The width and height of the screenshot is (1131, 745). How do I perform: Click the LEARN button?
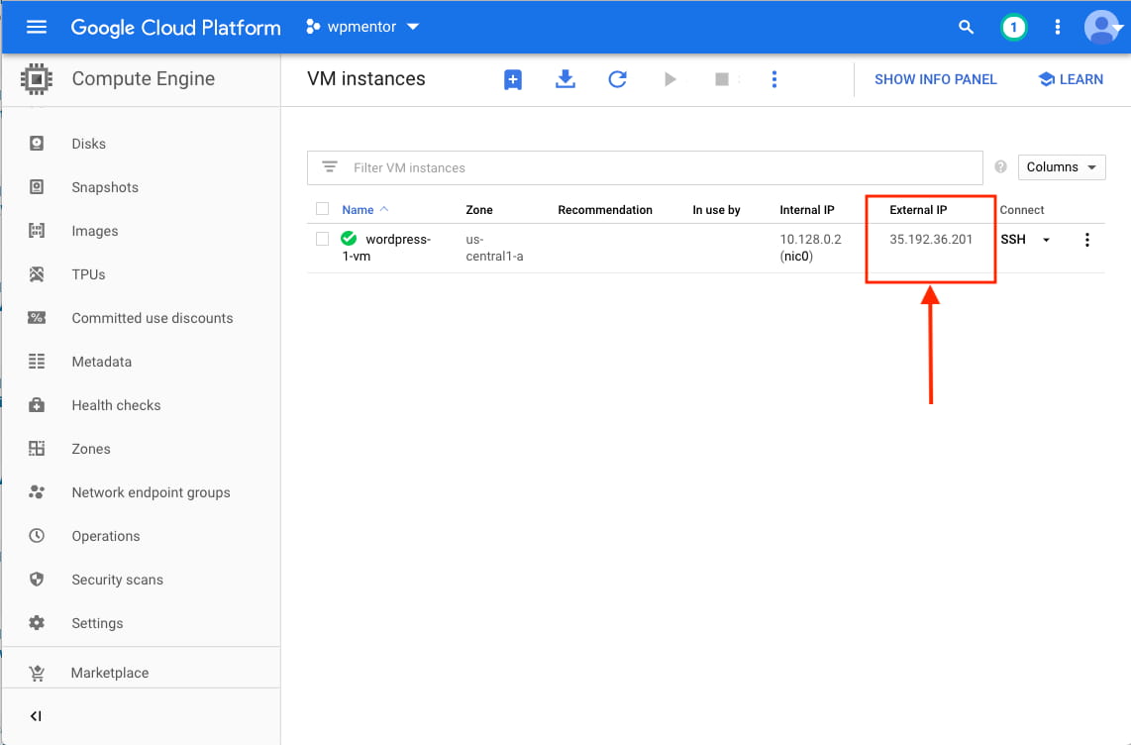[1072, 79]
